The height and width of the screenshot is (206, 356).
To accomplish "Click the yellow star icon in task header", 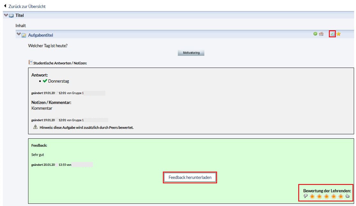I will (339, 34).
